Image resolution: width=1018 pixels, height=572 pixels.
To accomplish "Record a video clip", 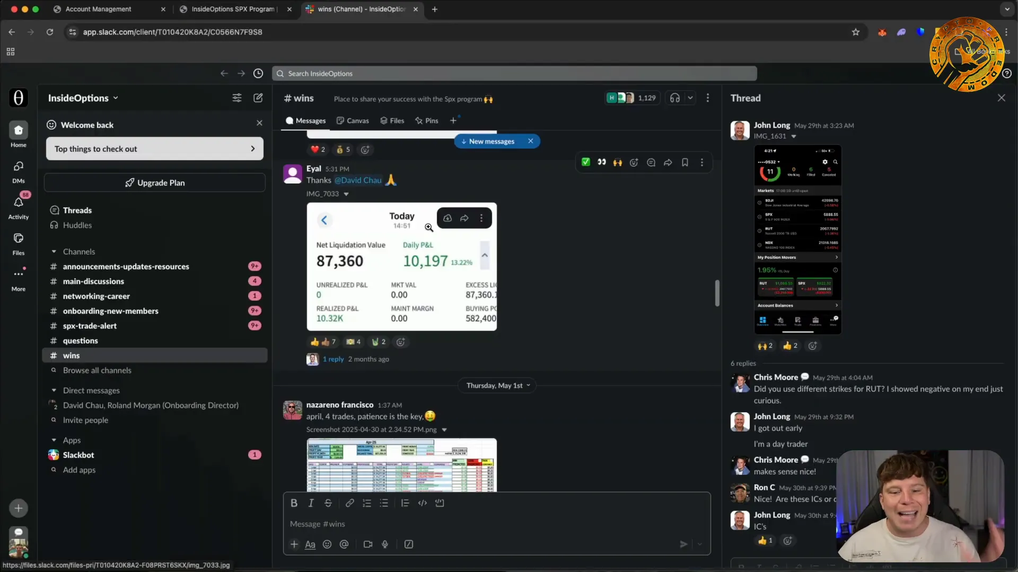I will [x=368, y=544].
